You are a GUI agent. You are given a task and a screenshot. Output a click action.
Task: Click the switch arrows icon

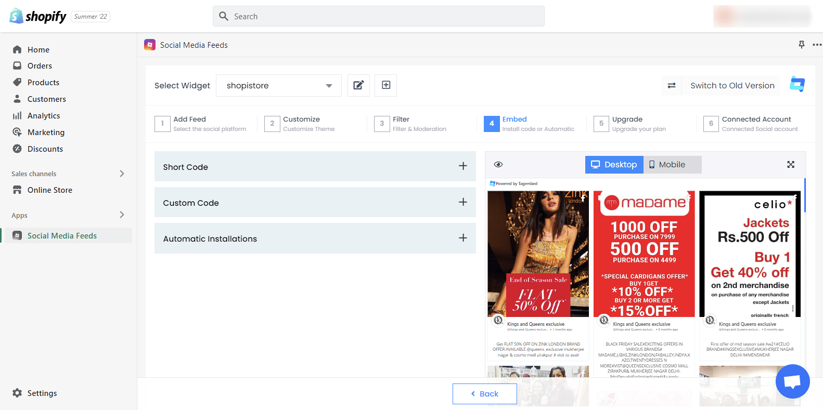click(x=672, y=86)
